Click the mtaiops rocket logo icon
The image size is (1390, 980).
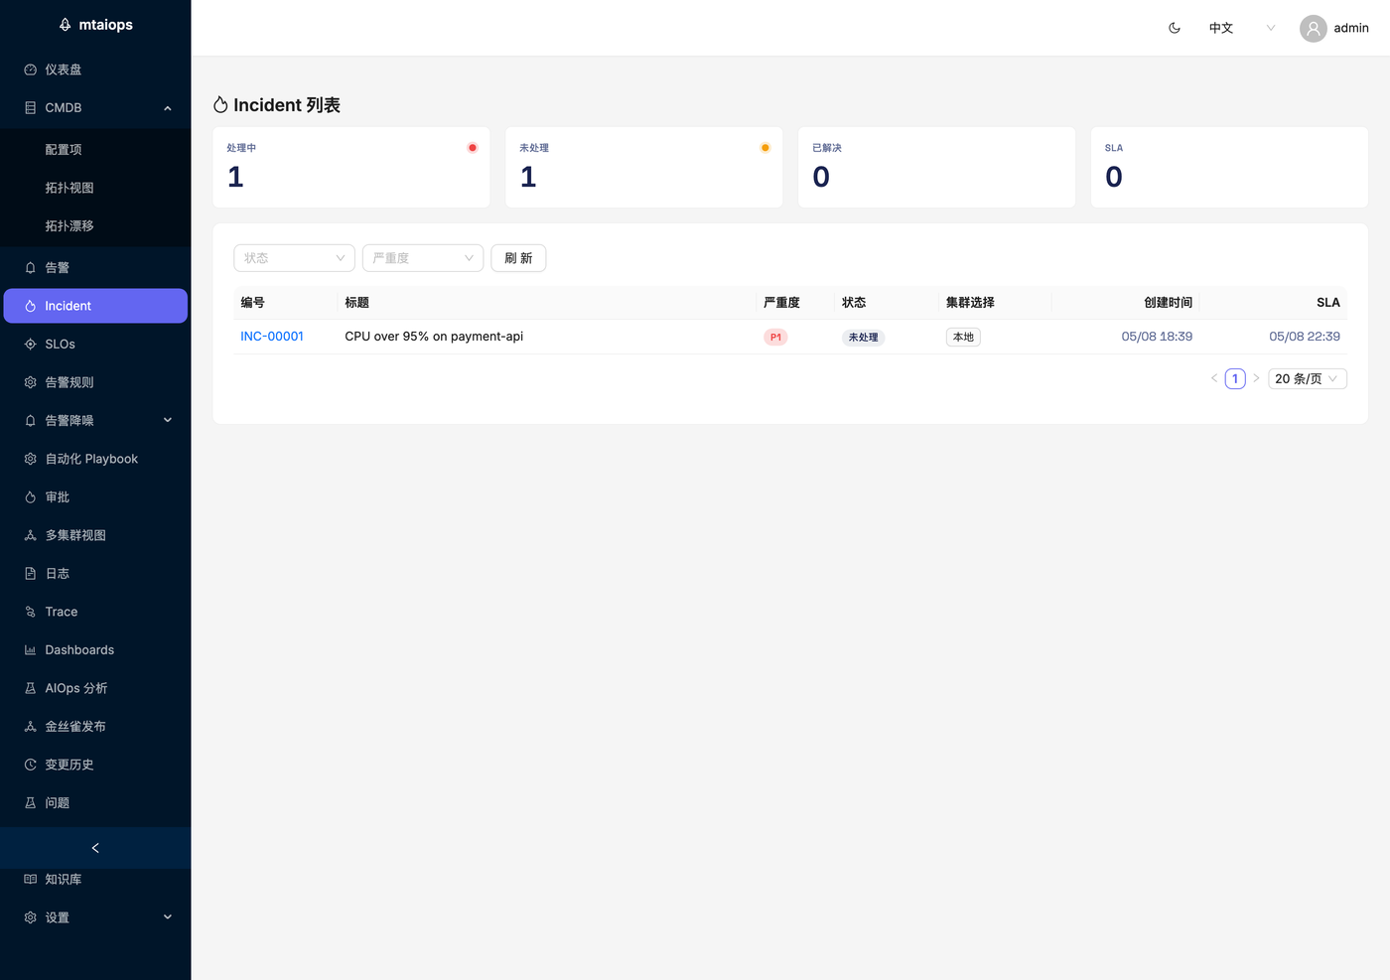point(66,25)
